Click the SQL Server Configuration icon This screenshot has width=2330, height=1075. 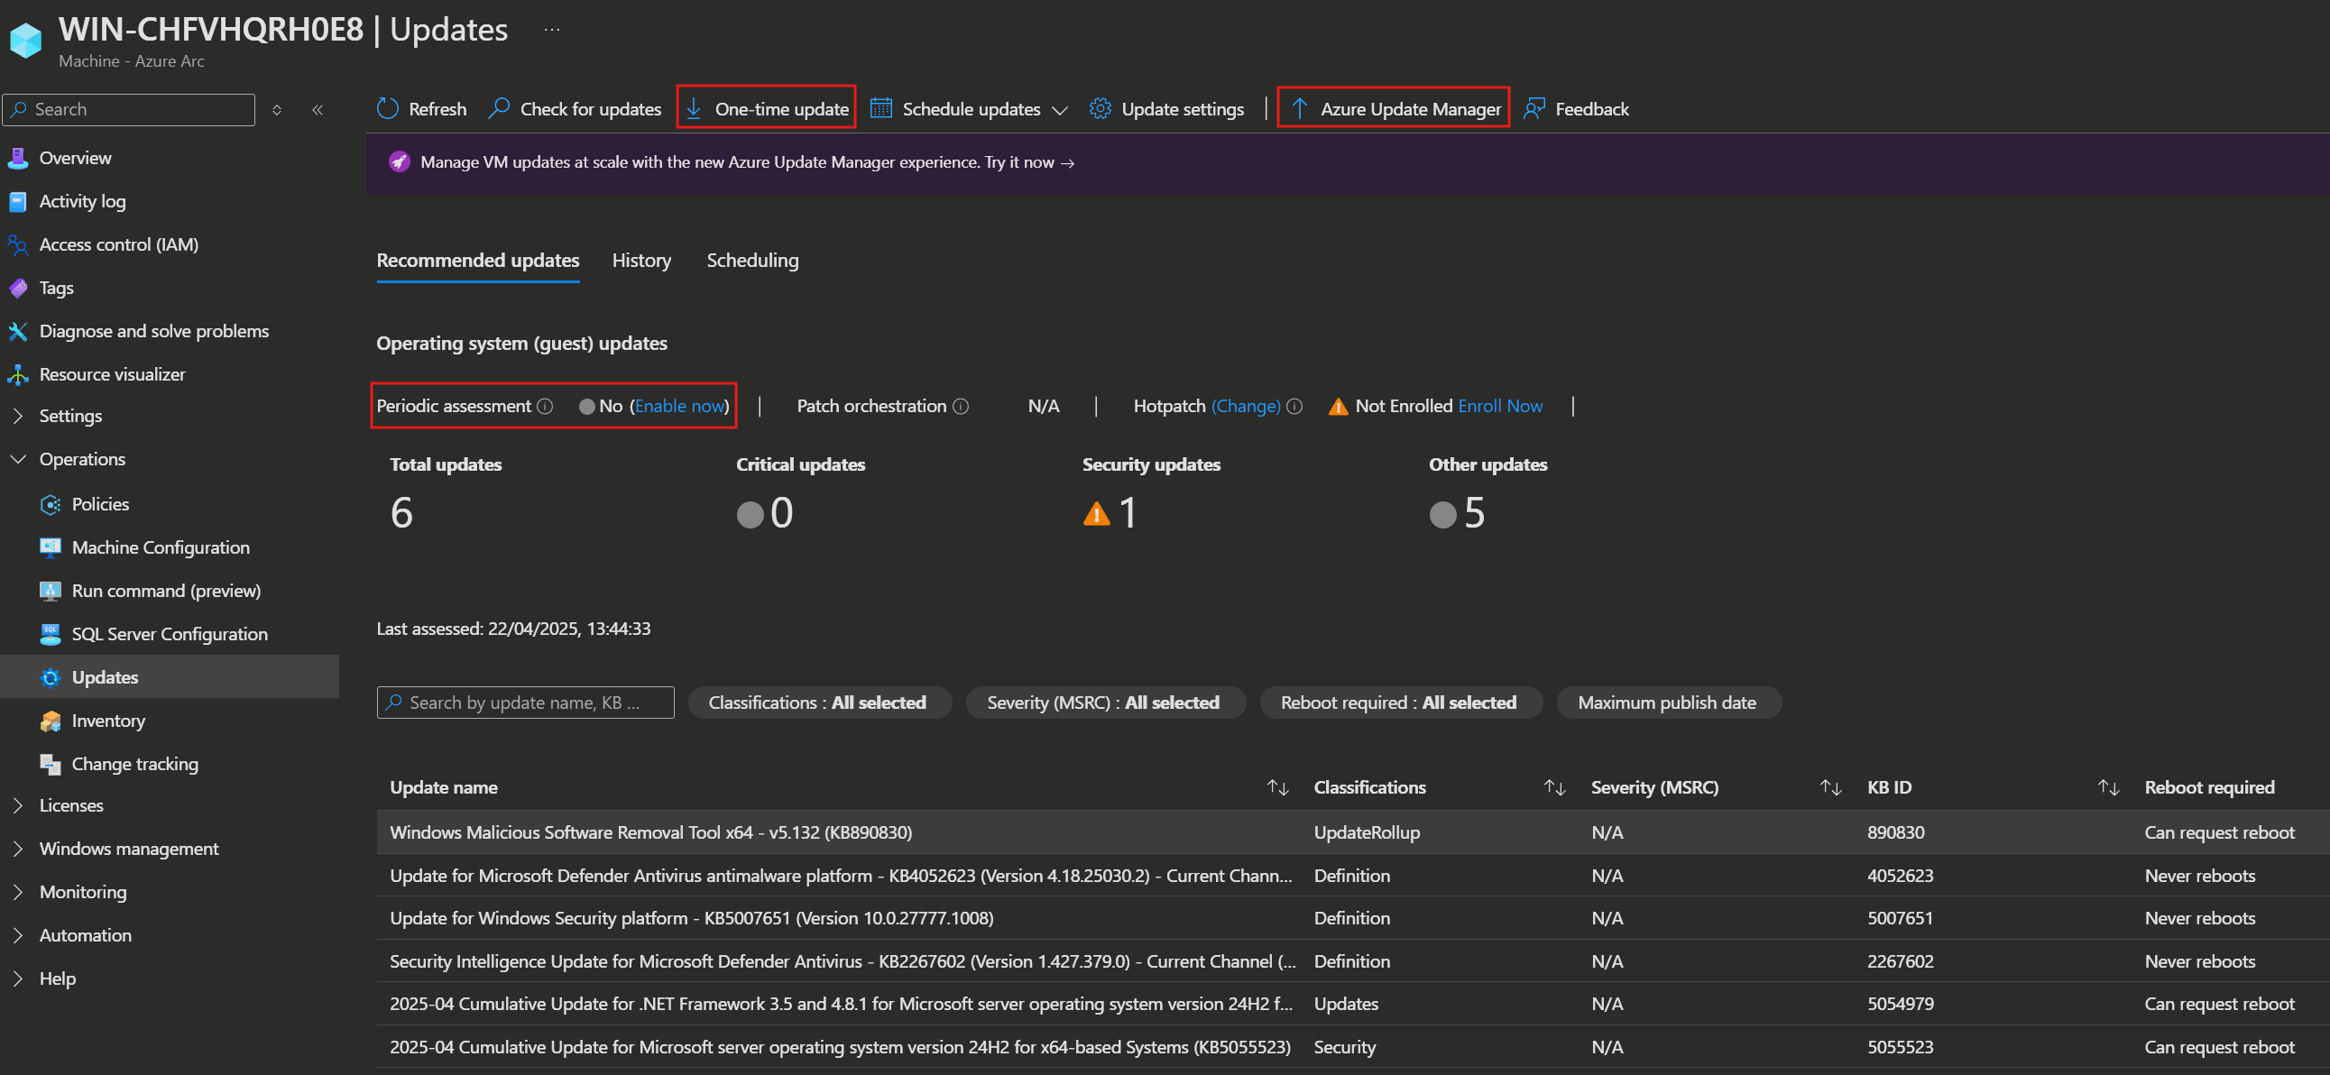pyautogui.click(x=51, y=635)
